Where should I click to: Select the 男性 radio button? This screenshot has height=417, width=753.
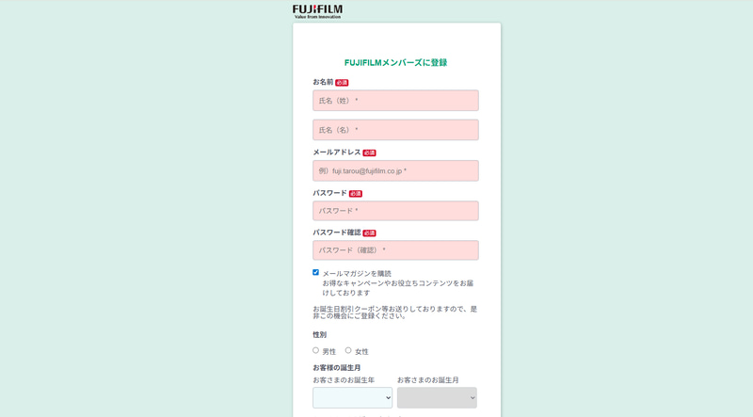(315, 350)
